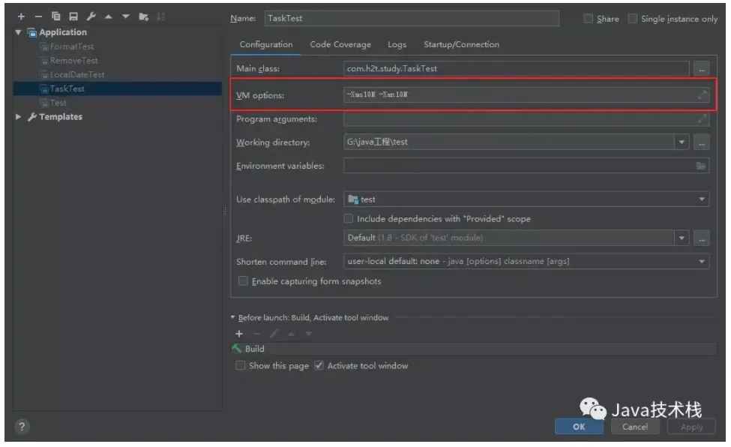This screenshot has width=731, height=447.
Task: Select the Test configuration
Action: click(x=58, y=103)
